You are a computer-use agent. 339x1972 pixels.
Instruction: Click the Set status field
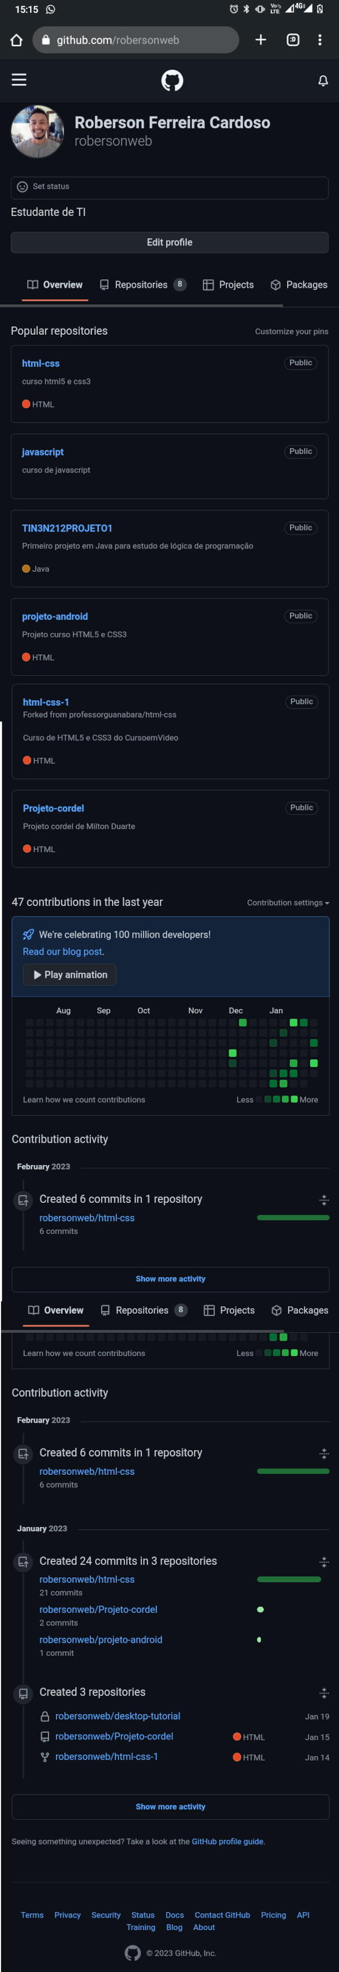[169, 187]
